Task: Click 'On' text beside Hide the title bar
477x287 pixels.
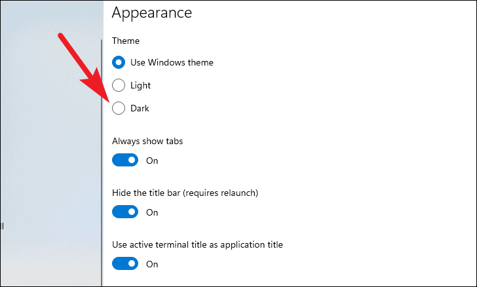Action: click(x=152, y=212)
